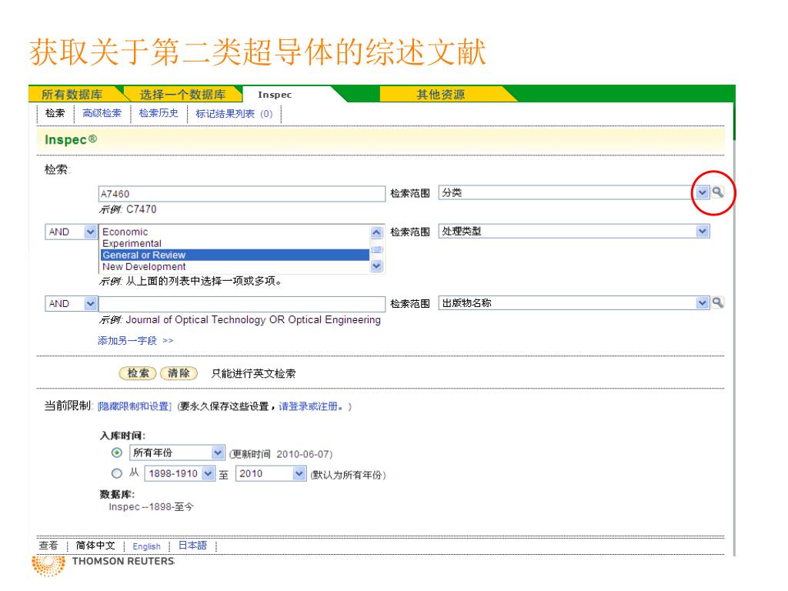
Task: Open the 出版物名称 search range dropdown
Action: 702,303
